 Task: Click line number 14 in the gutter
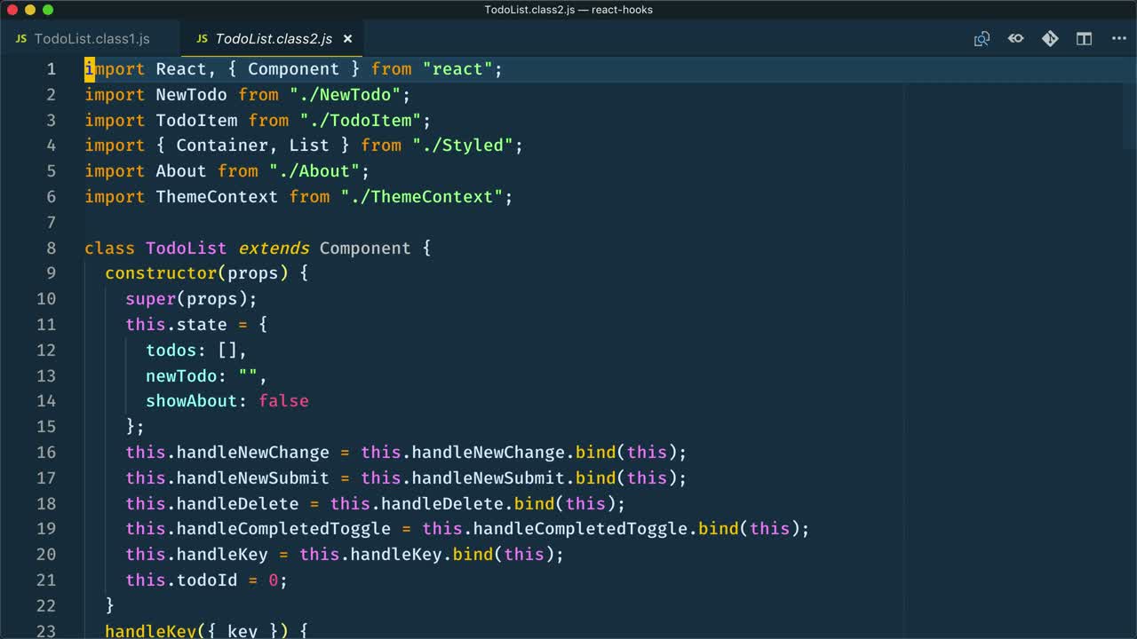(46, 400)
